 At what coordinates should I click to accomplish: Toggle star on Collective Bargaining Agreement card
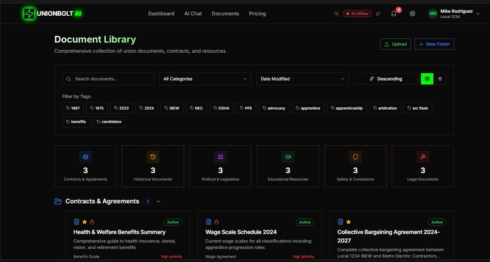click(348, 222)
